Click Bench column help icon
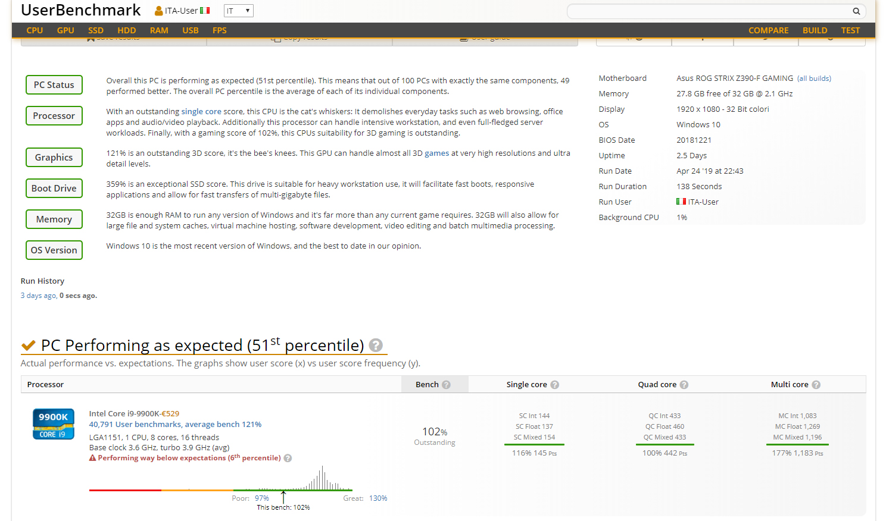The width and height of the screenshot is (886, 521). (x=447, y=385)
